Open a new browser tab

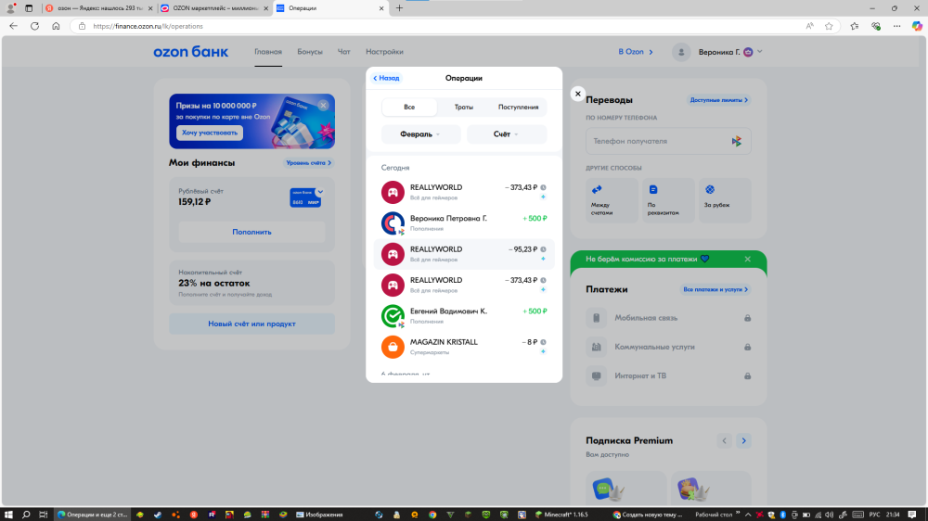pyautogui.click(x=399, y=8)
